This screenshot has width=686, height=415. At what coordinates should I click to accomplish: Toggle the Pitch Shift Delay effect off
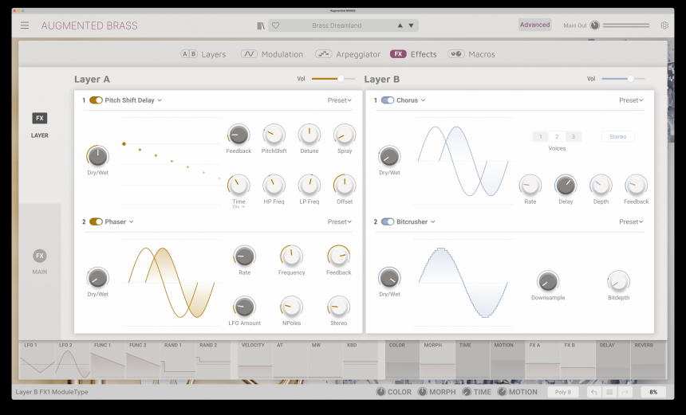click(96, 100)
